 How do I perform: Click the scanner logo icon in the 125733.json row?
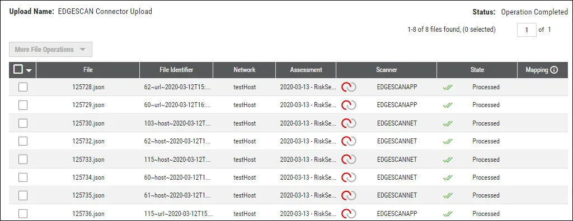(349, 160)
